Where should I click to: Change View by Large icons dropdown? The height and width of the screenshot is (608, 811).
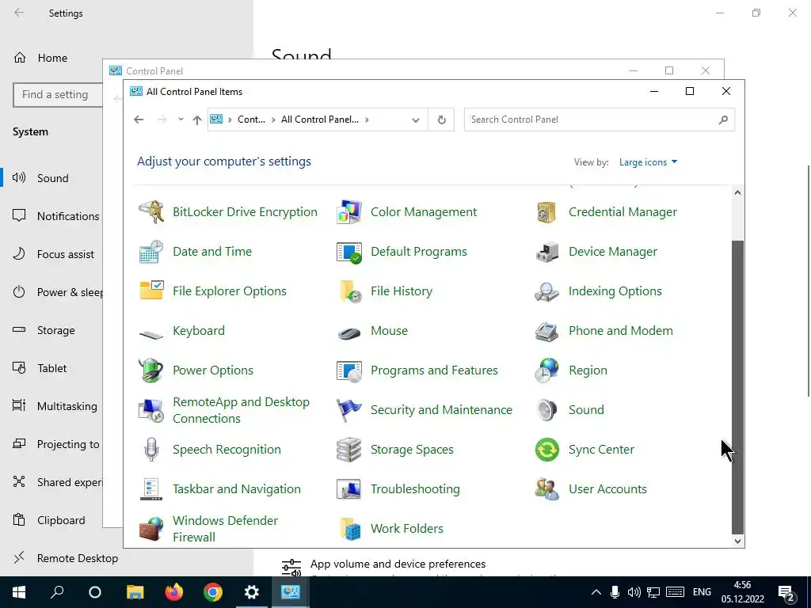(648, 162)
